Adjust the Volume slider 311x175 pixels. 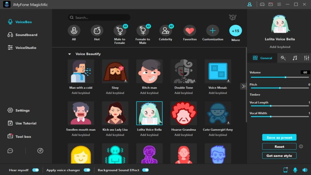tap(280, 77)
